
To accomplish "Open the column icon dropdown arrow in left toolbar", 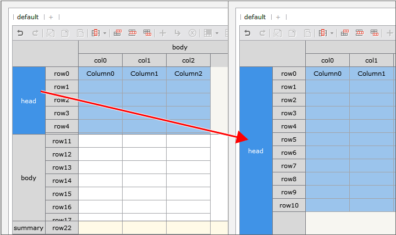I will point(105,33).
